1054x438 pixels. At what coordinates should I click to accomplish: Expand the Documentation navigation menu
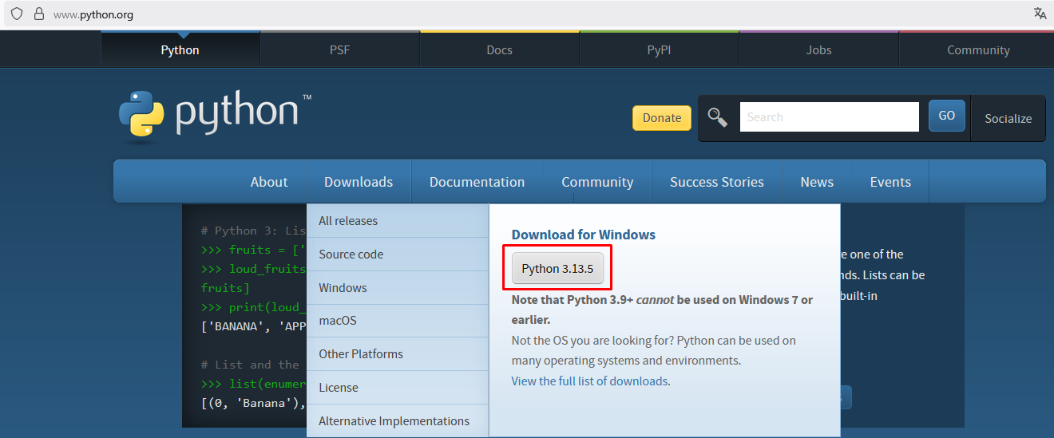(477, 182)
